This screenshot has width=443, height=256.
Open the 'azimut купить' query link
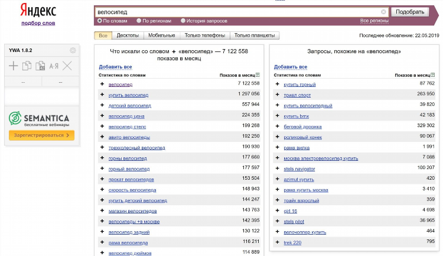[x=299, y=180]
